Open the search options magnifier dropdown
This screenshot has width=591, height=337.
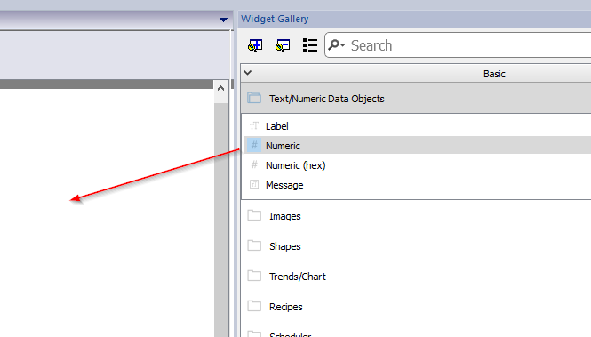(x=336, y=45)
